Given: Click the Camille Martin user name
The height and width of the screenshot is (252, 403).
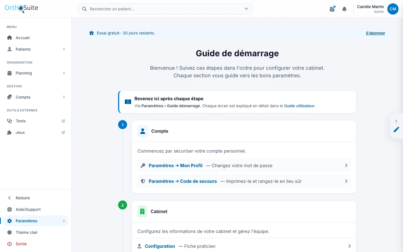Looking at the screenshot, I should coord(371,7).
